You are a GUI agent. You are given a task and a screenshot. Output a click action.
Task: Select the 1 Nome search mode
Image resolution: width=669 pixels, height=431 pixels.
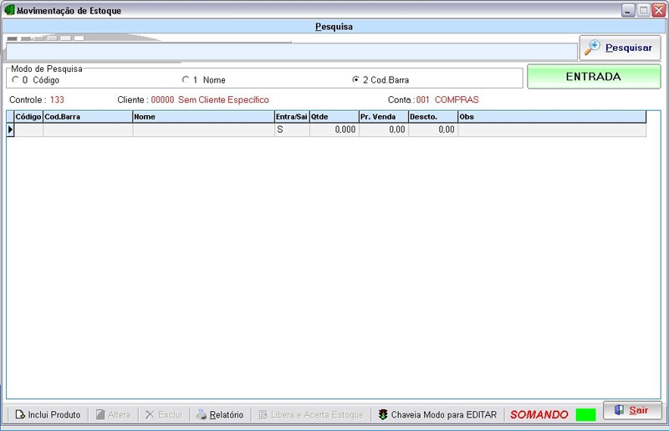click(x=186, y=80)
